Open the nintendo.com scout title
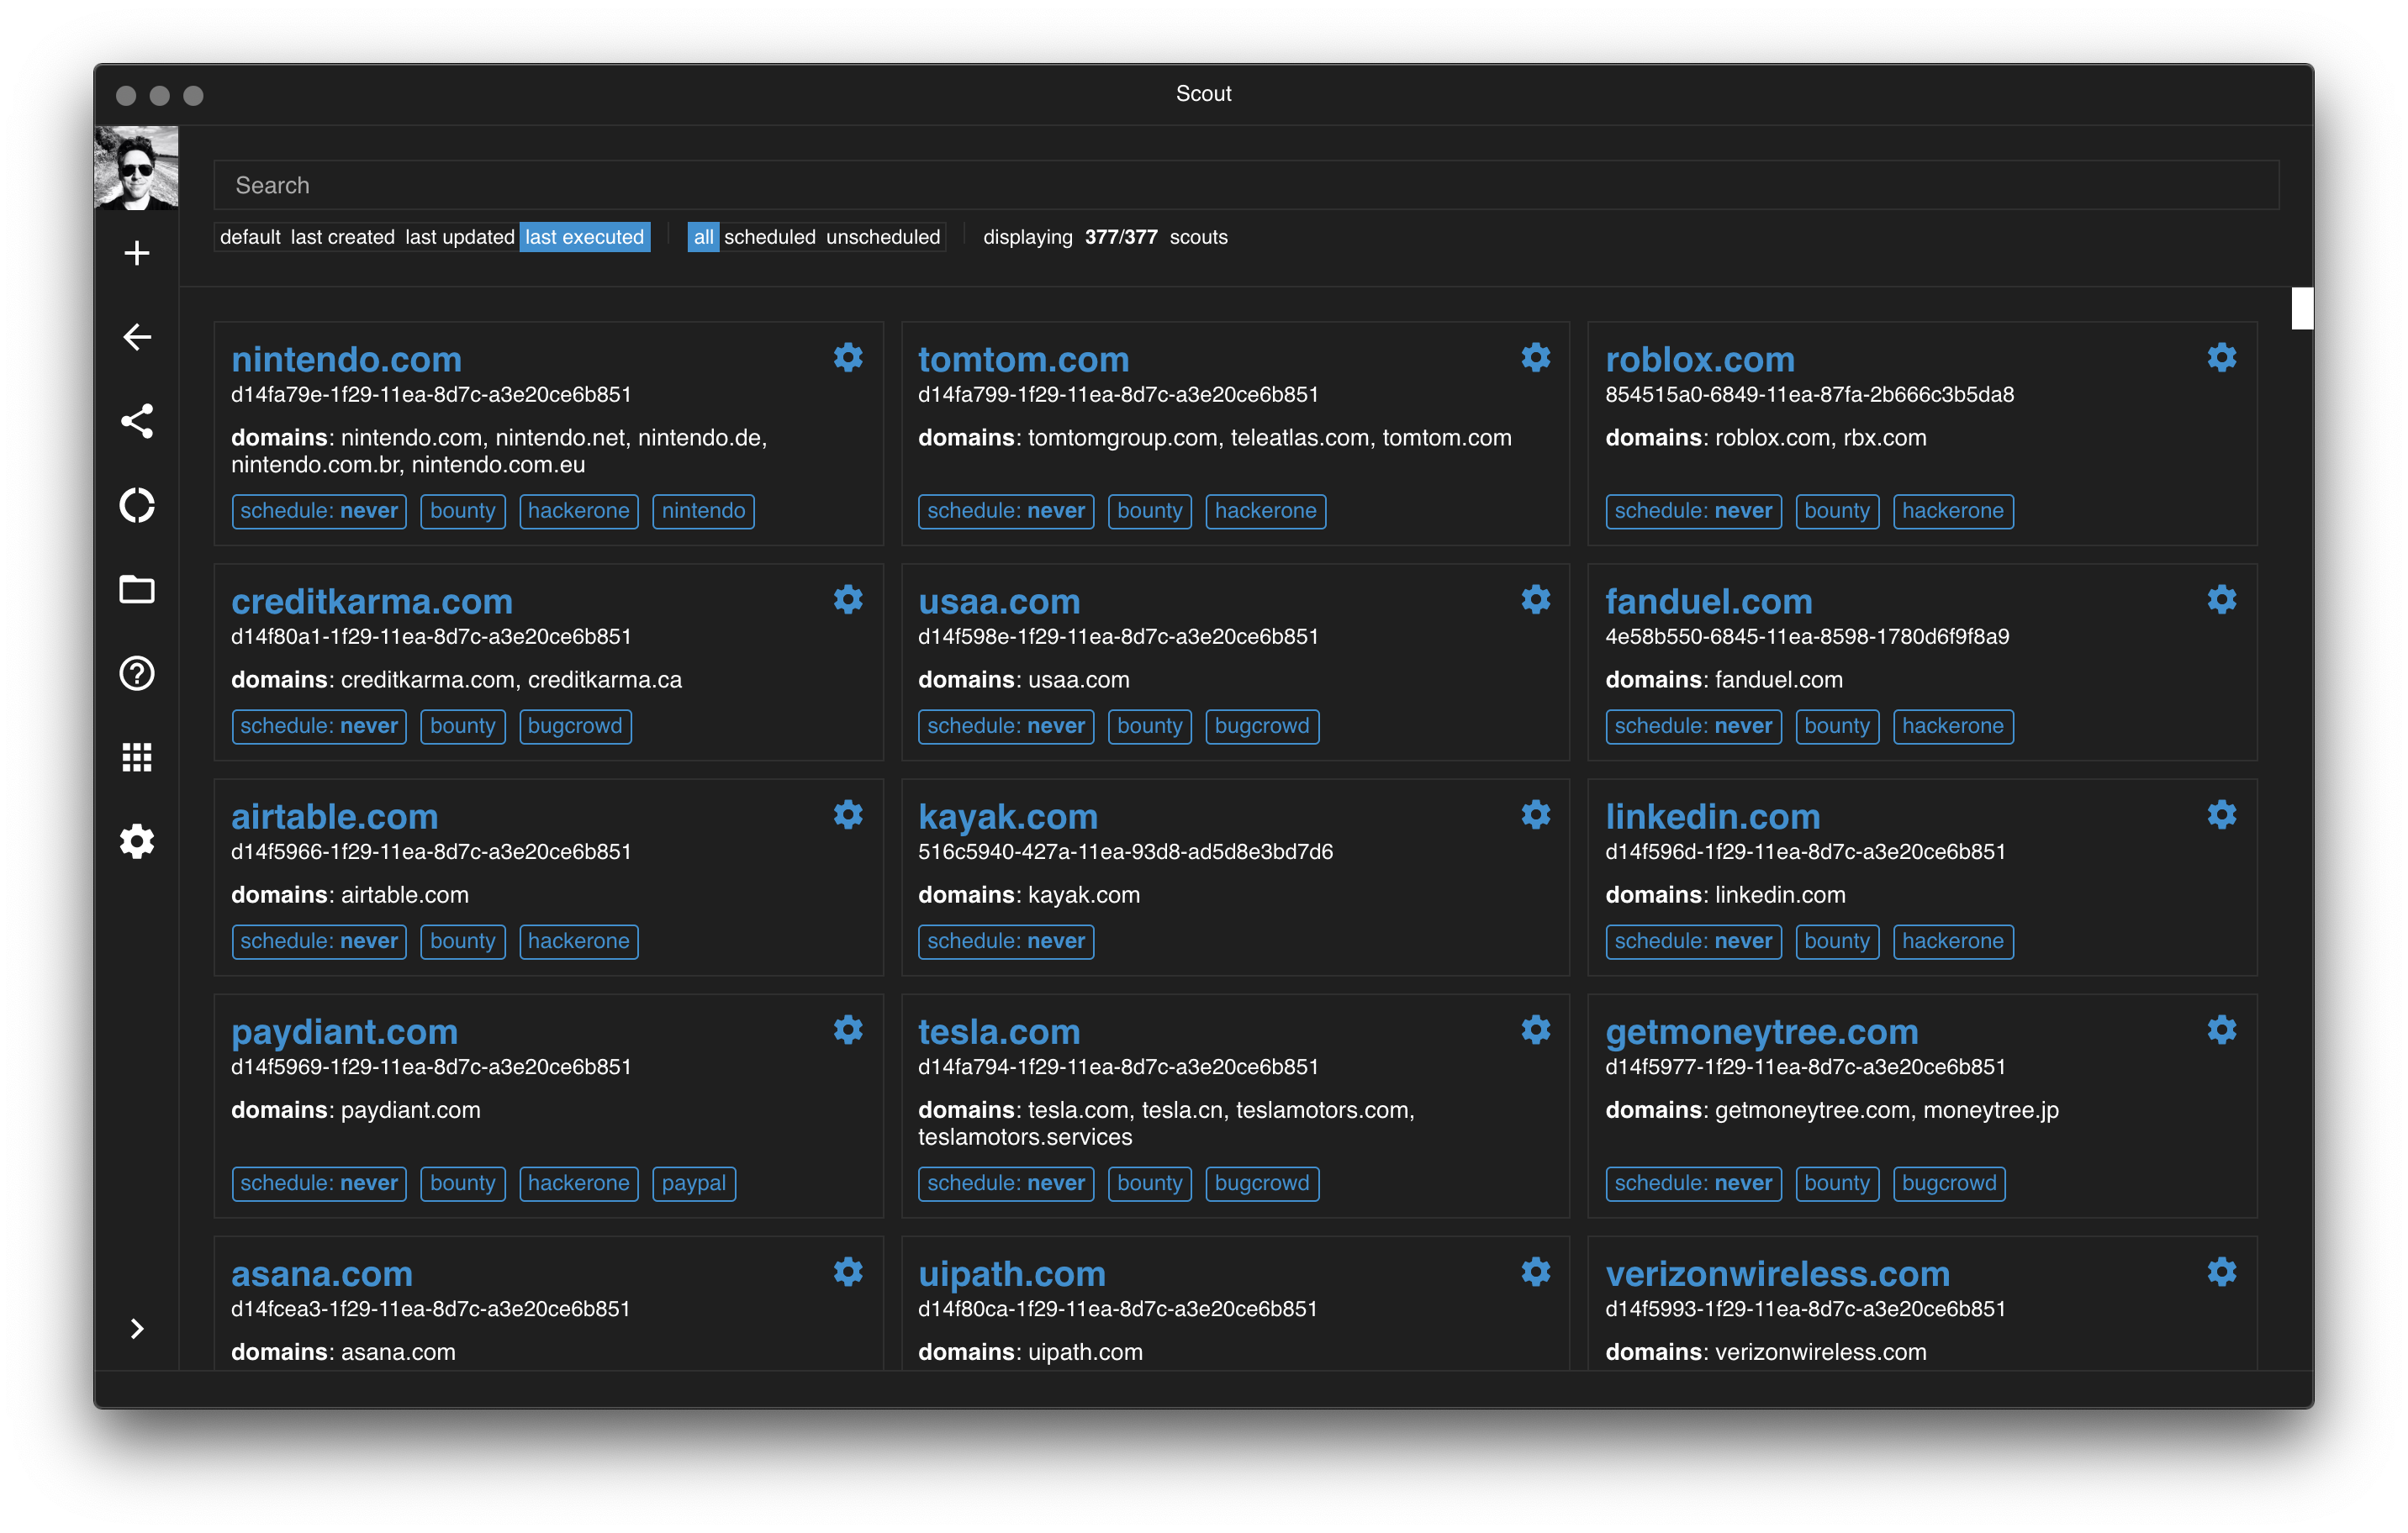 point(346,359)
